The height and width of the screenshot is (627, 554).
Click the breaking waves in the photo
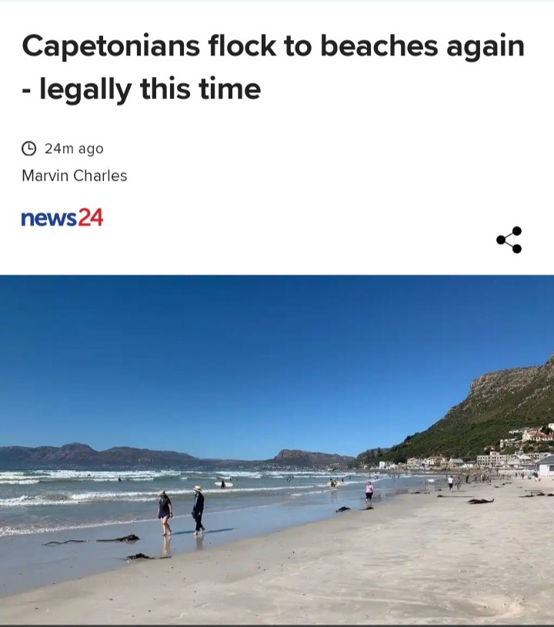tap(160, 486)
